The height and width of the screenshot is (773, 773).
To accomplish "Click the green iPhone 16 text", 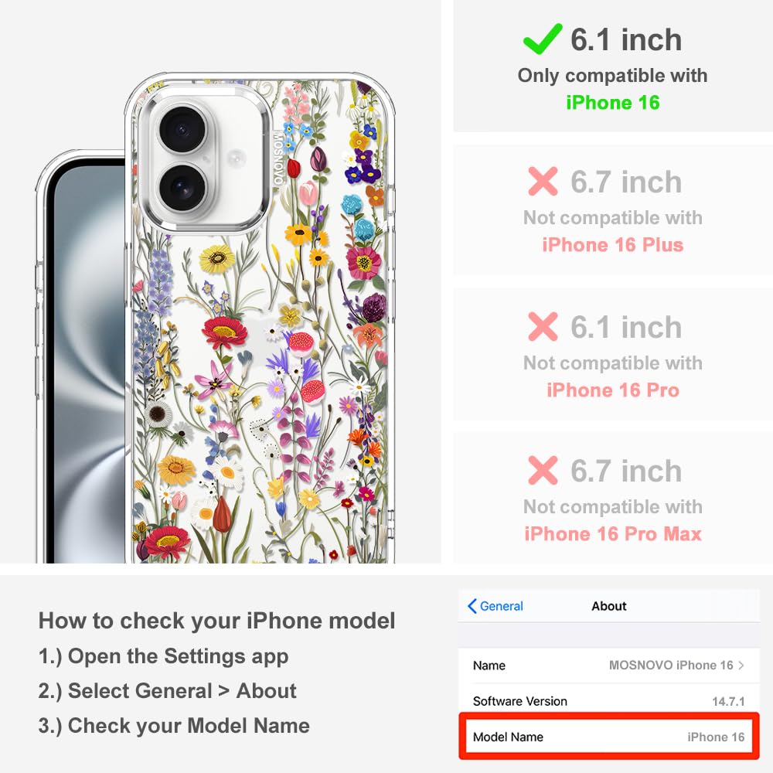I will [613, 103].
